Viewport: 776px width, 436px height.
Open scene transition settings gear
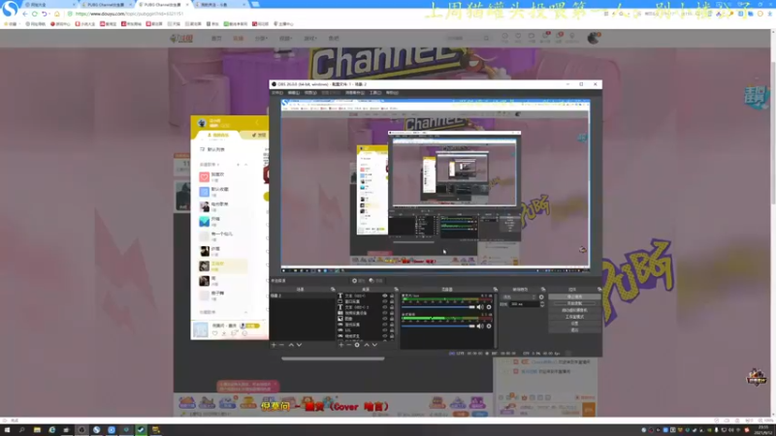[x=541, y=297]
